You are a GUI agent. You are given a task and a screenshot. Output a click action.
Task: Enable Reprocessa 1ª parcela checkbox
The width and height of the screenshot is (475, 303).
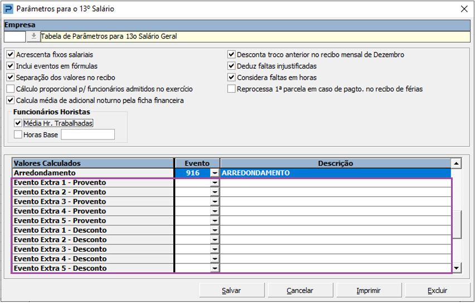point(231,89)
